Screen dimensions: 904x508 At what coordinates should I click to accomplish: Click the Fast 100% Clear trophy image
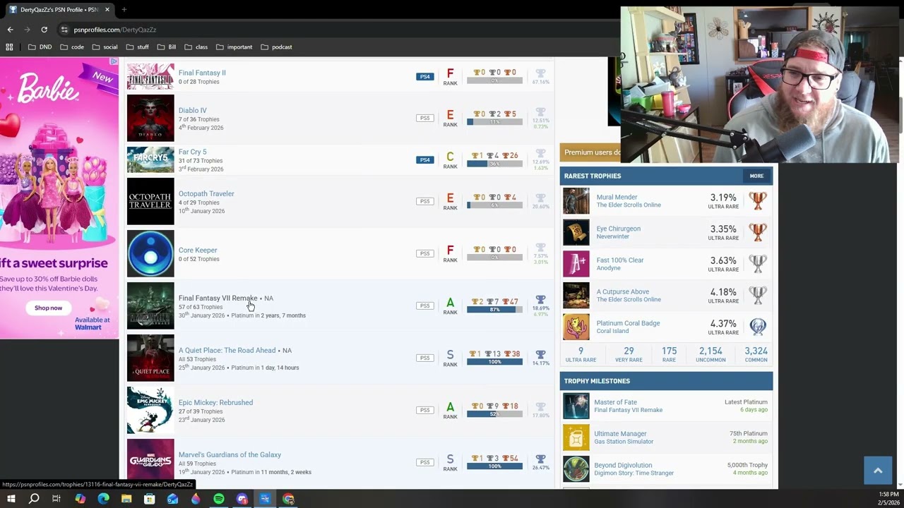[x=576, y=264]
